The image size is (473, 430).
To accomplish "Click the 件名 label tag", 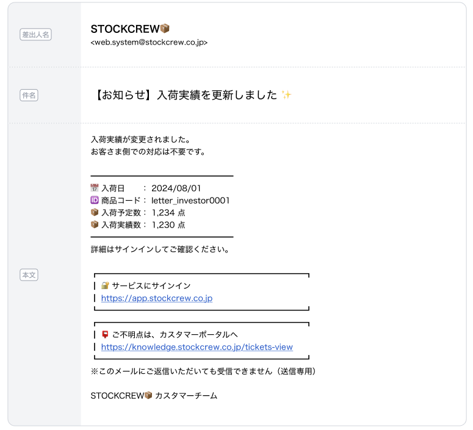I will coord(29,95).
